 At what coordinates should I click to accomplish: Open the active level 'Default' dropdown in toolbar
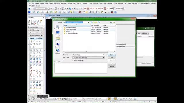pos(45,9)
